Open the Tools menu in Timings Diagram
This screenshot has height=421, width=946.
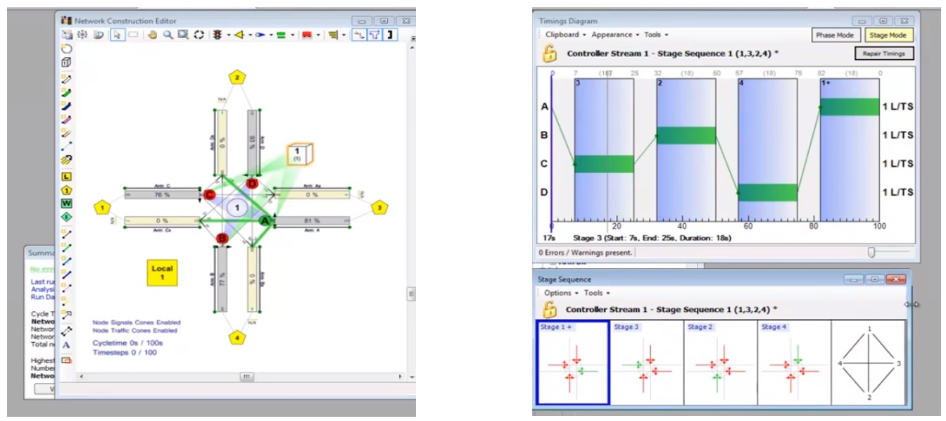[x=655, y=34]
